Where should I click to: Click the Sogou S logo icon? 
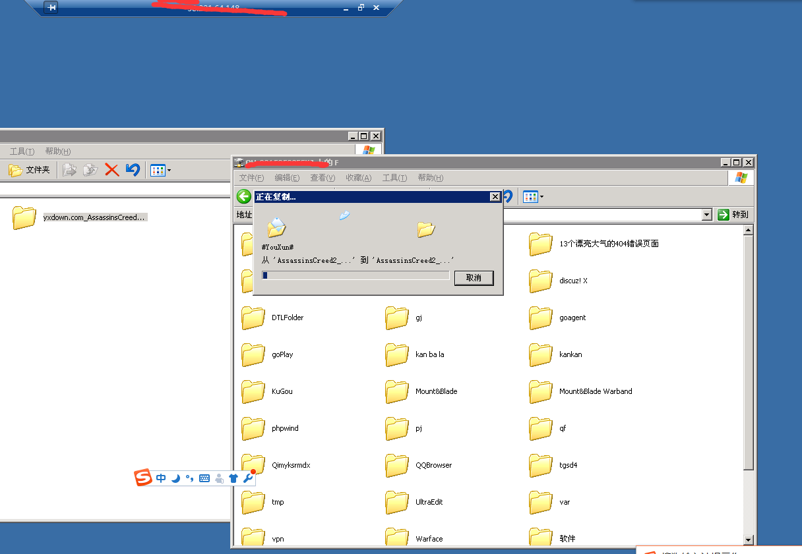[144, 478]
